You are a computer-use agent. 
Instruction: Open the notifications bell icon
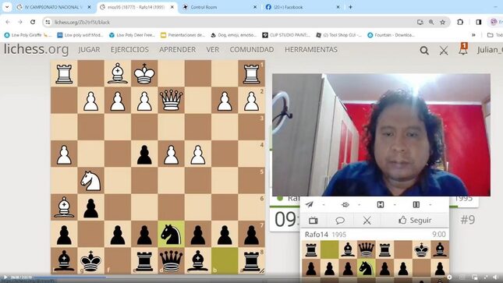pos(463,49)
